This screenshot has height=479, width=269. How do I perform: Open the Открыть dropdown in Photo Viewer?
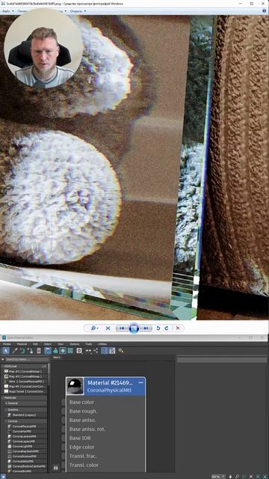point(78,11)
